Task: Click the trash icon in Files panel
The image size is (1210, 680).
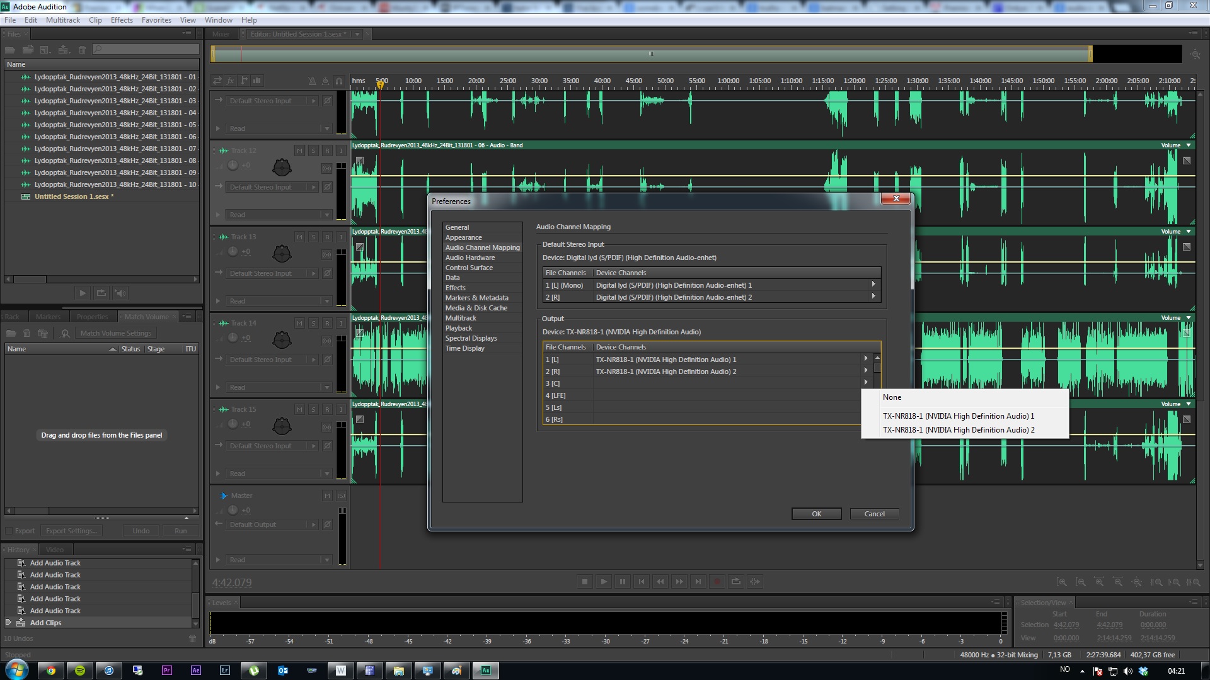Action: pos(82,49)
